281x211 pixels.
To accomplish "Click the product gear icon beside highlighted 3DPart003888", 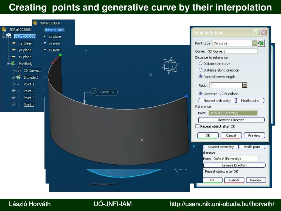I will (9, 36).
